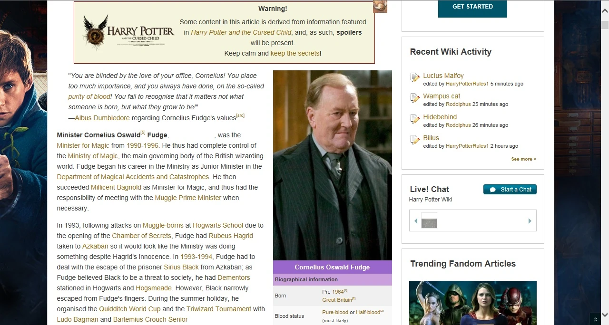
Task: Start a Chat in Live! Chat
Action: pos(510,190)
